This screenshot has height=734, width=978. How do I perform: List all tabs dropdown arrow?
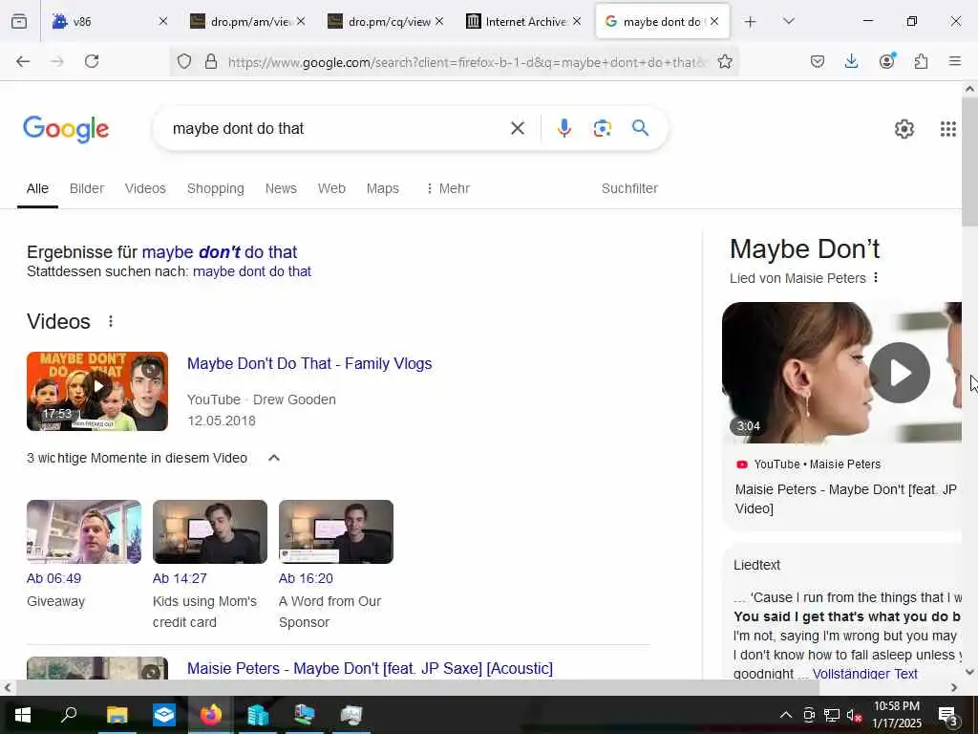[788, 21]
